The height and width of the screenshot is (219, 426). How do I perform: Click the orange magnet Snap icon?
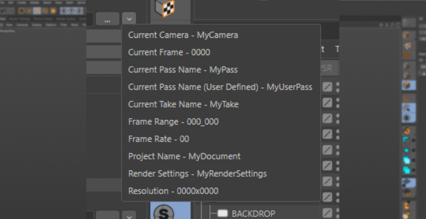click(407, 131)
